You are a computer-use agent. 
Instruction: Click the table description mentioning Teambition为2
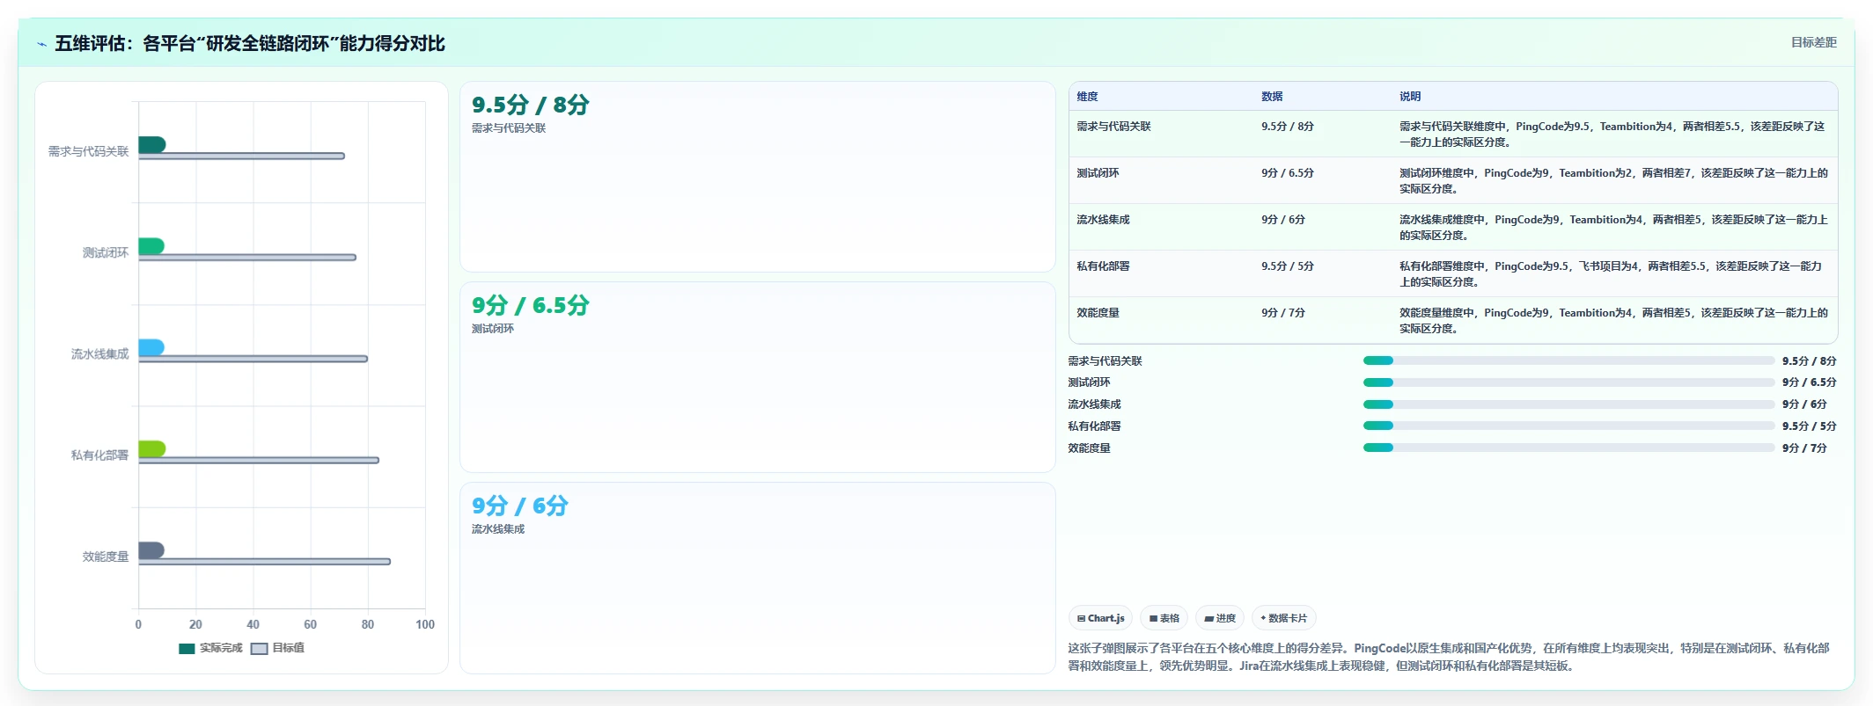point(1613,181)
